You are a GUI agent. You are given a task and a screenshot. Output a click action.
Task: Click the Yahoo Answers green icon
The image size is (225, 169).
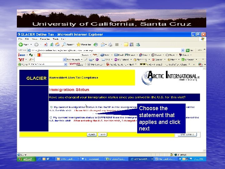[183, 59]
